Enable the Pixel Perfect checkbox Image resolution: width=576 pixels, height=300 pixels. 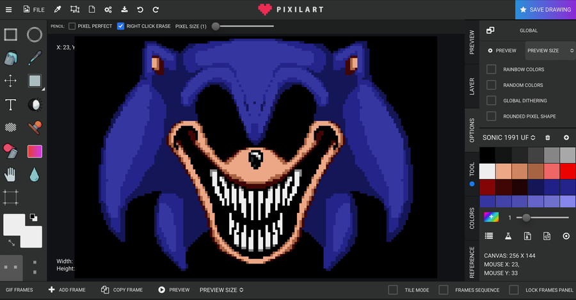tap(72, 26)
